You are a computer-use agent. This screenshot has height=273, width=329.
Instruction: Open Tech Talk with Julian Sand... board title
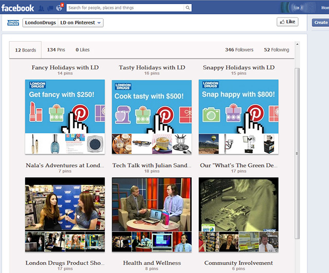152,165
